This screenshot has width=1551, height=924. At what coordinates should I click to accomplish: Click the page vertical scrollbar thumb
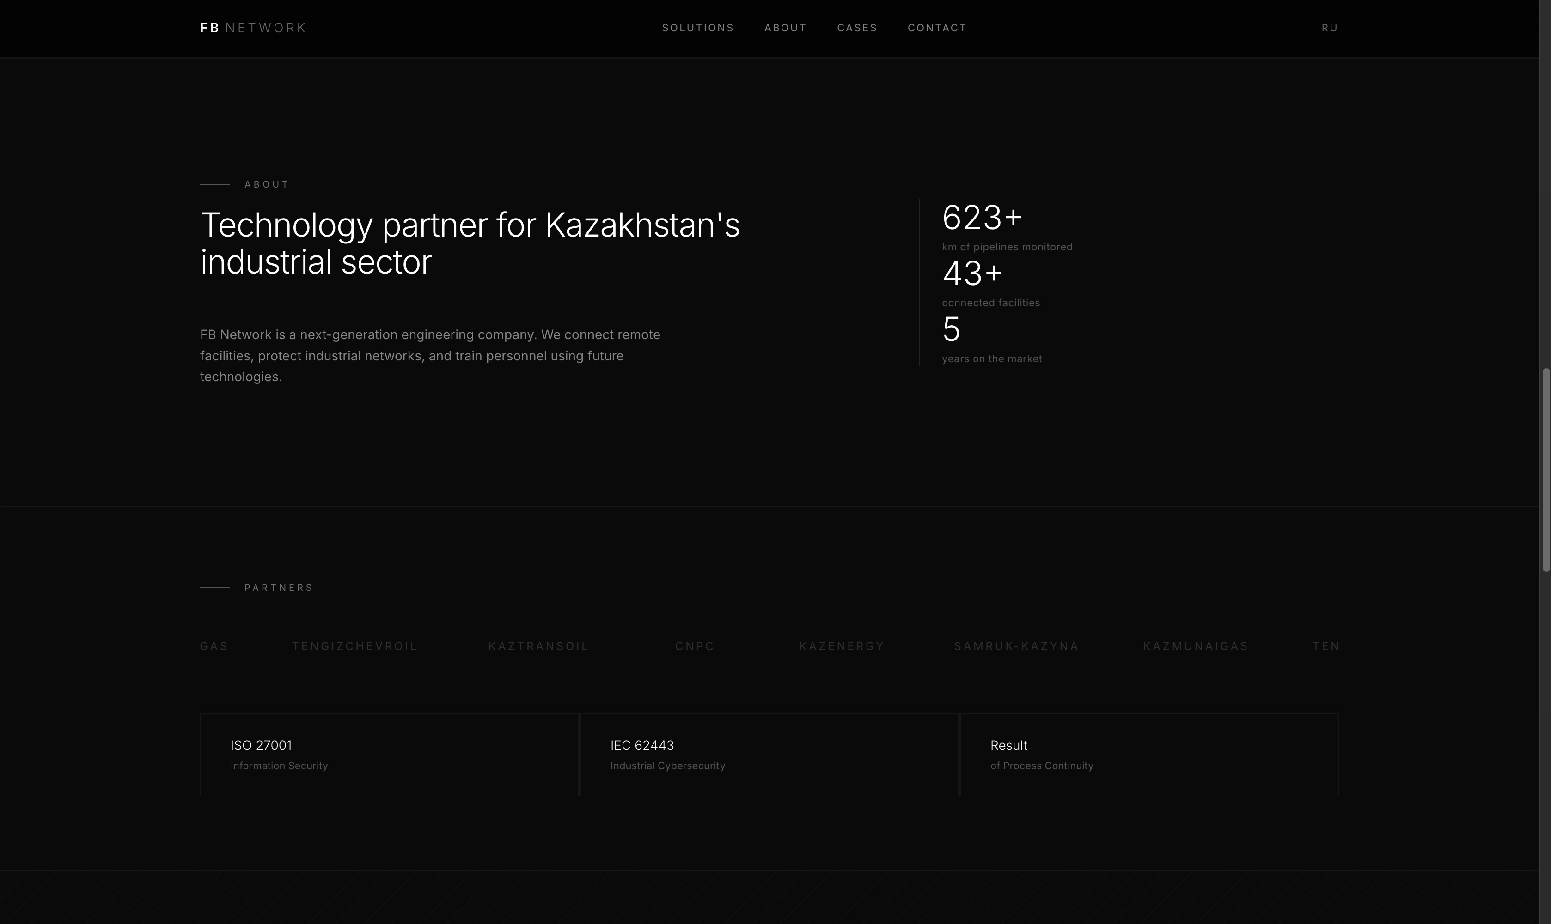pos(1545,470)
